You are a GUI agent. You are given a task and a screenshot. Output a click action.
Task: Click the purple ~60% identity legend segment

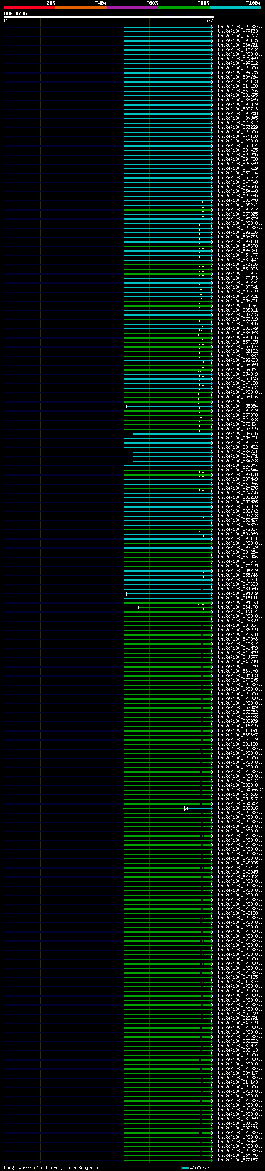tap(133, 7)
